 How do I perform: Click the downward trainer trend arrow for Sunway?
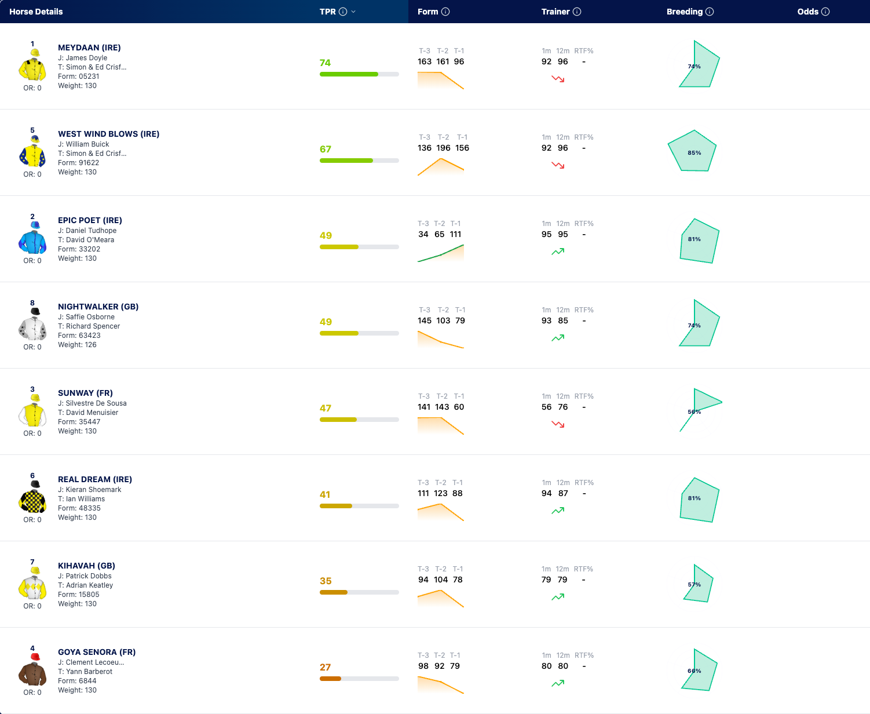click(558, 424)
